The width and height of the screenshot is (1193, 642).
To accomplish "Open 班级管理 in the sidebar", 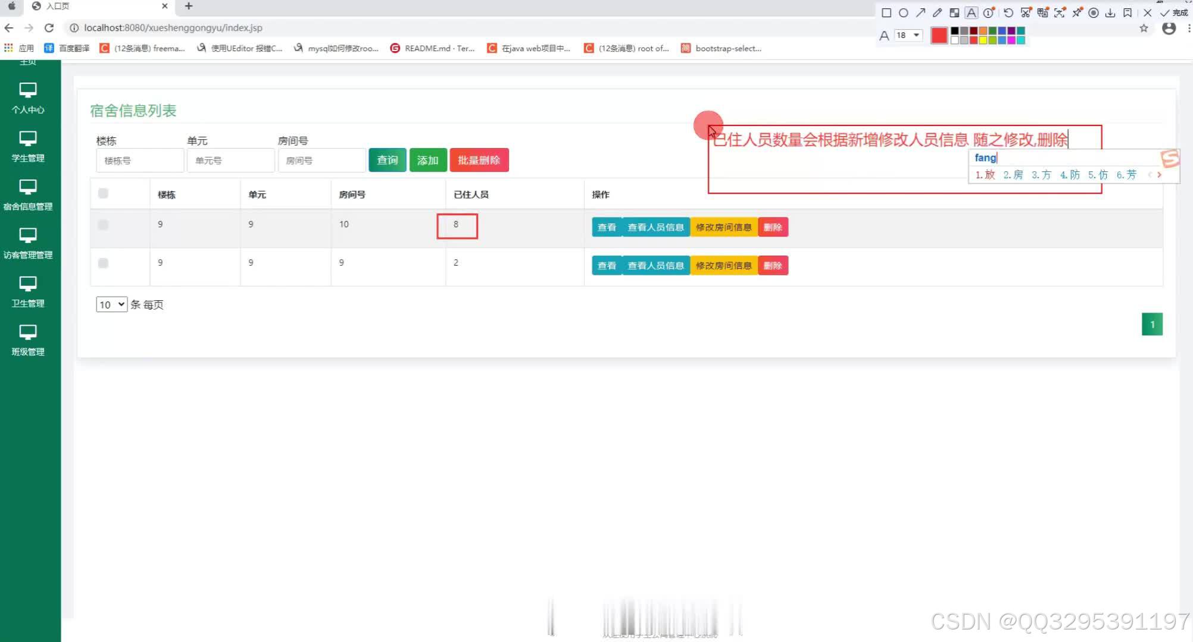I will click(x=28, y=340).
